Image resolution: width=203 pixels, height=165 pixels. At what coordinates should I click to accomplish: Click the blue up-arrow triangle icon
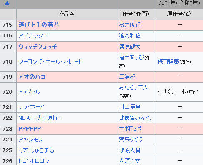7,3
